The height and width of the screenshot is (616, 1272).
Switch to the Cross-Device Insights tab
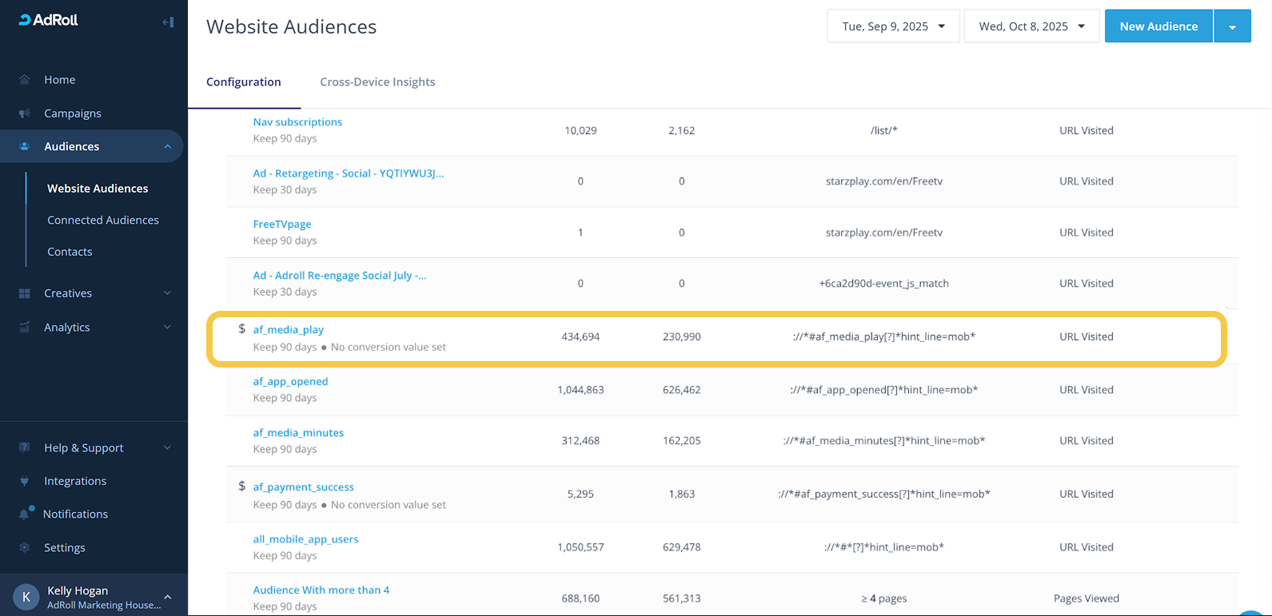click(x=377, y=82)
